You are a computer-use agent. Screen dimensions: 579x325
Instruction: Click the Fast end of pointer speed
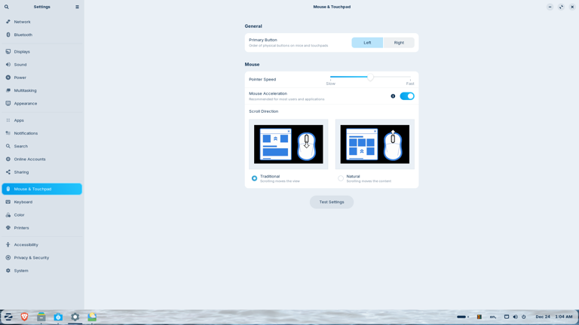click(410, 84)
